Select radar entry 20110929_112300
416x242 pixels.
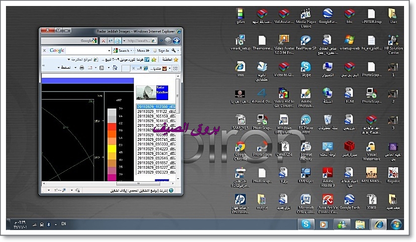coord(156,107)
